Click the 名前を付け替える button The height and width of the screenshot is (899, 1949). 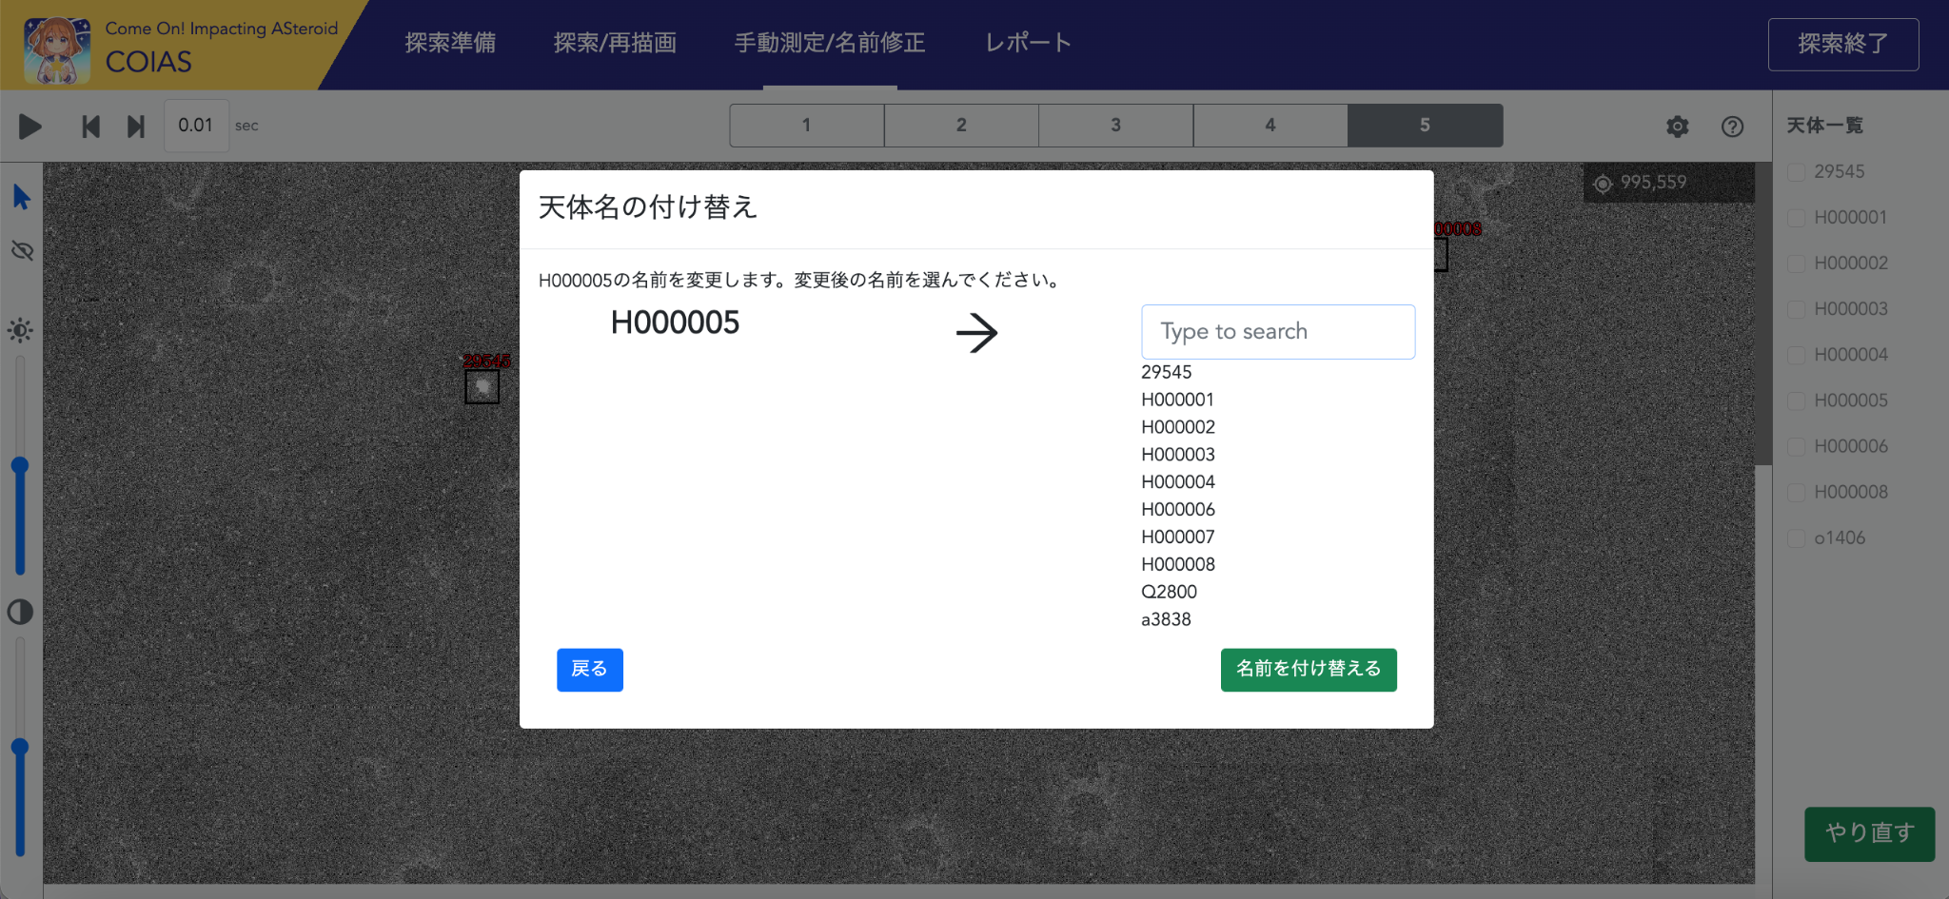(x=1308, y=670)
